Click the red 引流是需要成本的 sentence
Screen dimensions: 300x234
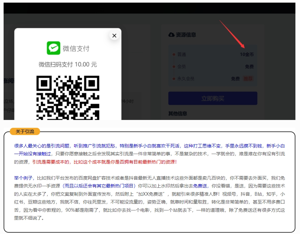[x=105, y=162]
